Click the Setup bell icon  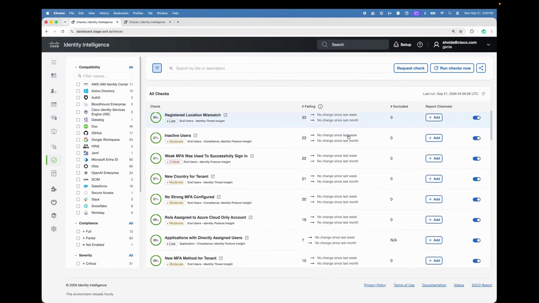pos(396,45)
